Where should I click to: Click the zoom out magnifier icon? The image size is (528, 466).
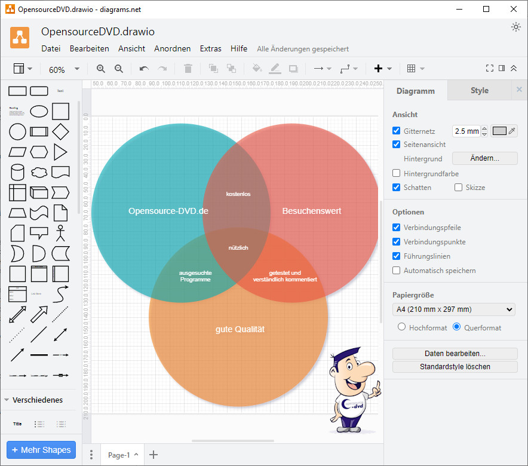click(x=119, y=69)
